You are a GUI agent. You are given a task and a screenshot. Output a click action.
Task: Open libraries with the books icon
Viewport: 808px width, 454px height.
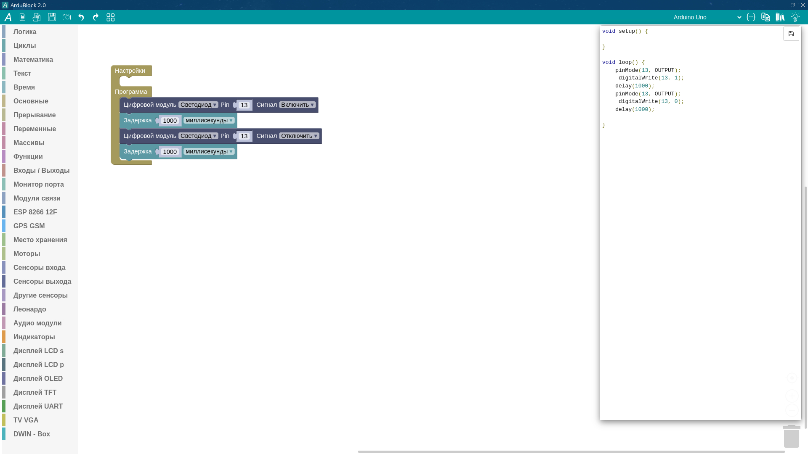780,17
